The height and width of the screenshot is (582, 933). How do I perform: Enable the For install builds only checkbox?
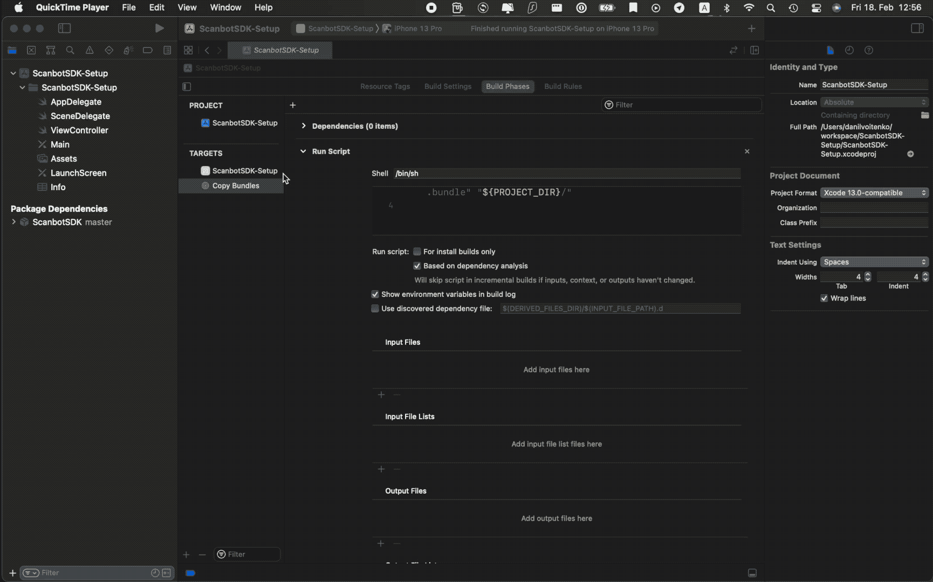click(417, 251)
